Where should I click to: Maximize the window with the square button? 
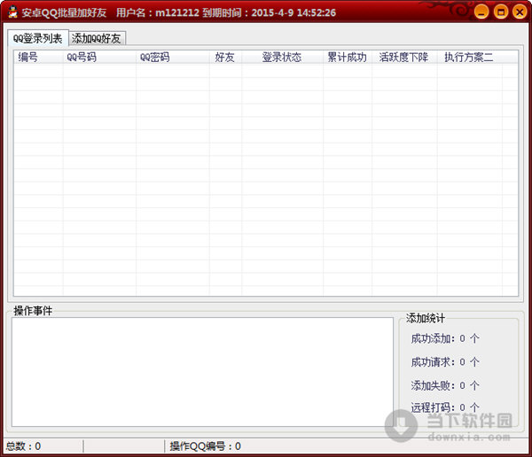click(x=500, y=12)
